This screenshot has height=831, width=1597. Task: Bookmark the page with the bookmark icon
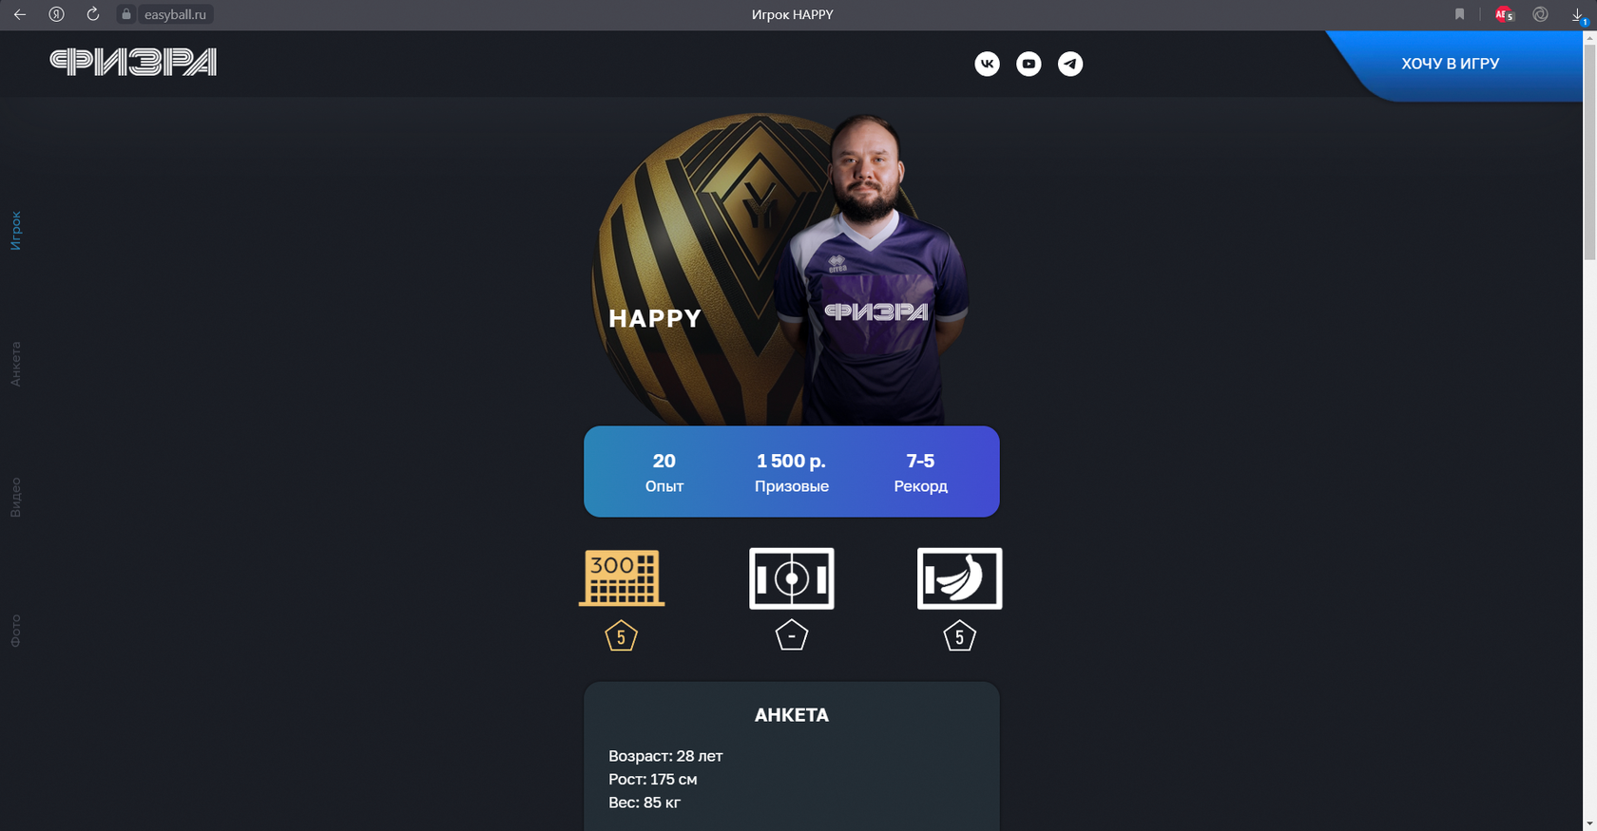pos(1460,14)
